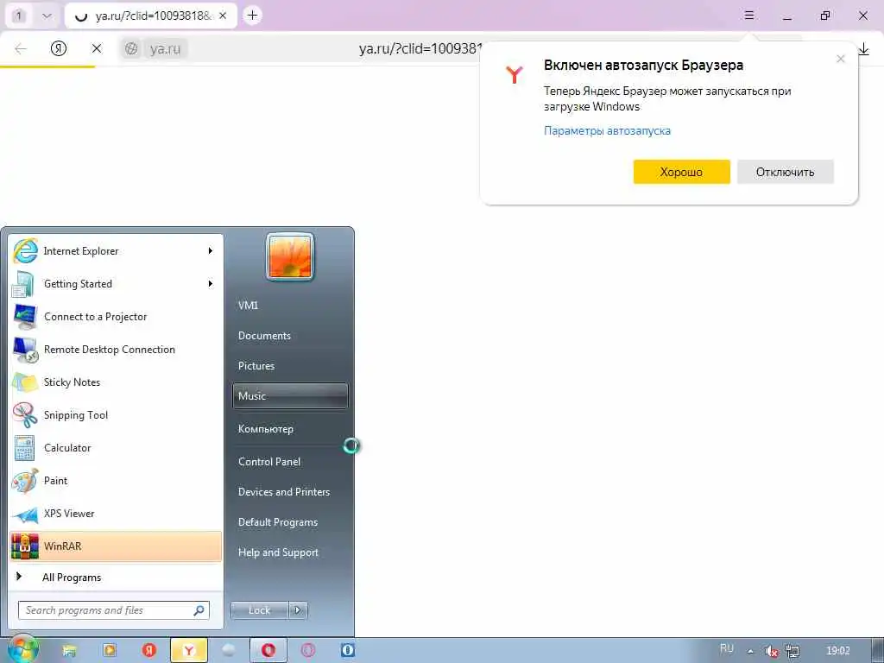Click the Хорошо button

coord(682,172)
